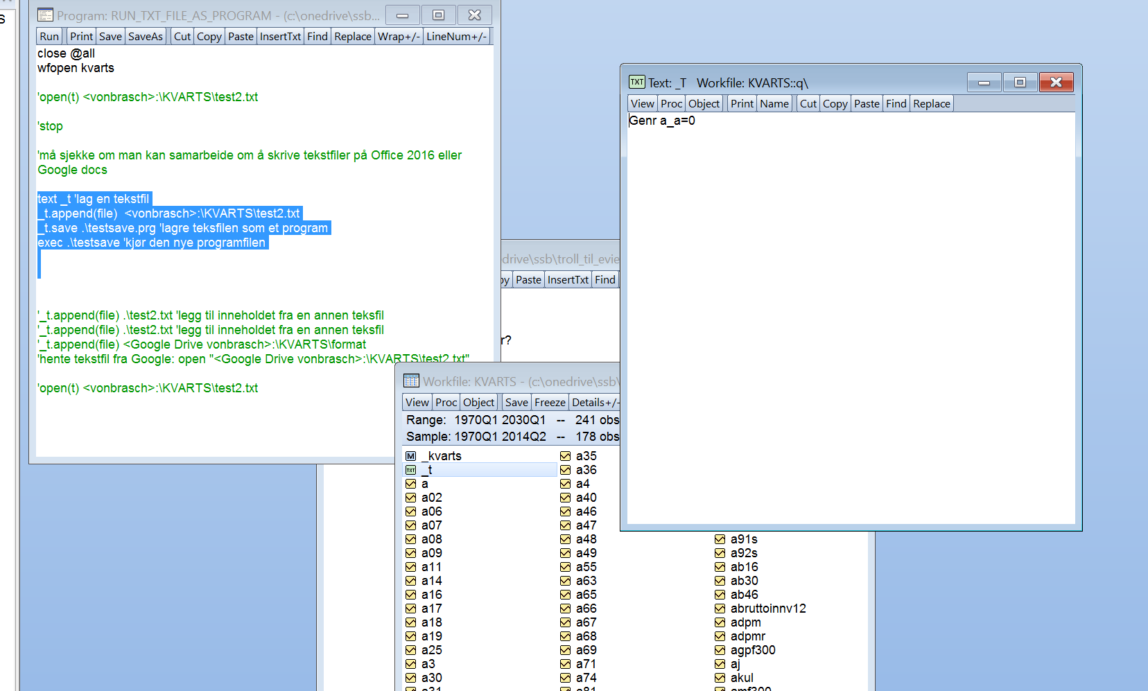Image resolution: width=1148 pixels, height=691 pixels.
Task: Select series a08 icon in workfile
Action: tap(411, 539)
